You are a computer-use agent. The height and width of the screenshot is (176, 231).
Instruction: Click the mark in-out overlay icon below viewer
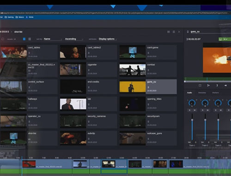tap(200, 85)
